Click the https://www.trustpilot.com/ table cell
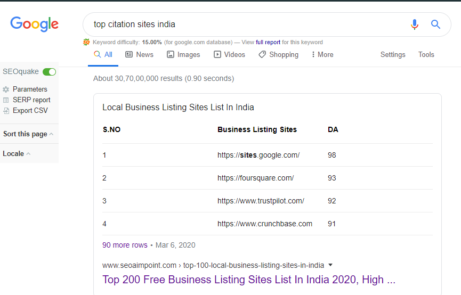The image size is (461, 295). [261, 201]
